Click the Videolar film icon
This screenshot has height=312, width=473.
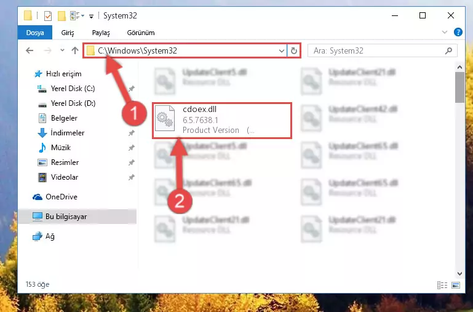click(x=42, y=177)
